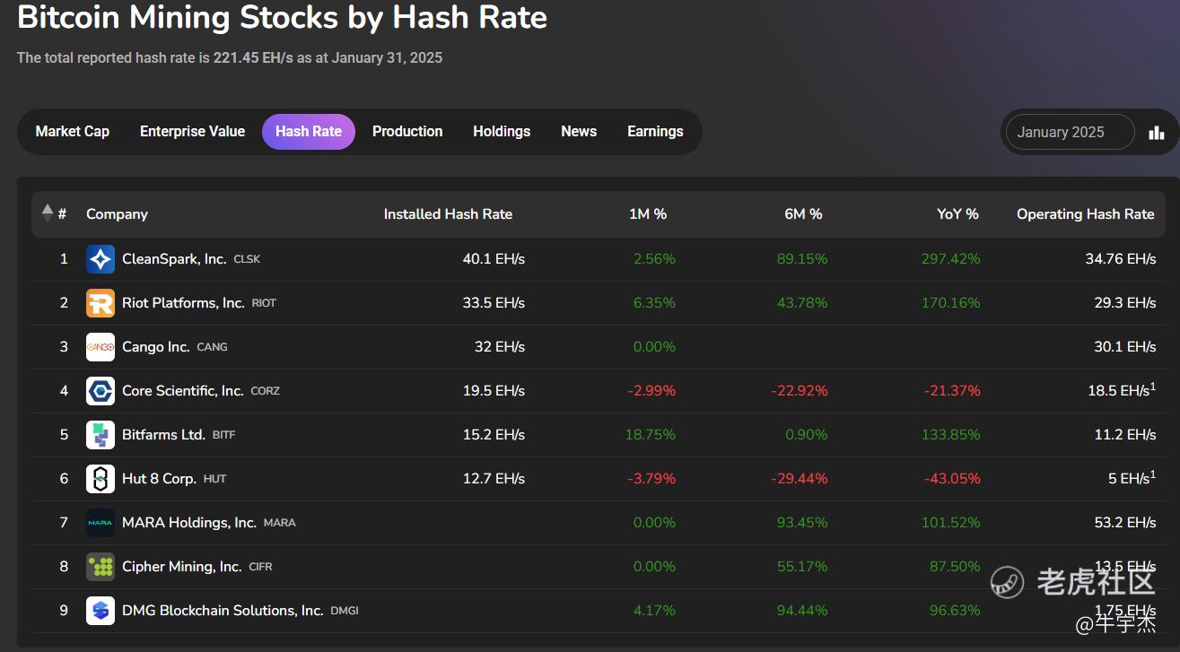Open the Bitfarms Ltd. company link

tap(163, 435)
